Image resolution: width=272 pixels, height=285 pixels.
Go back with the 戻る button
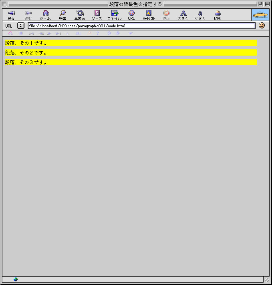tap(11, 15)
